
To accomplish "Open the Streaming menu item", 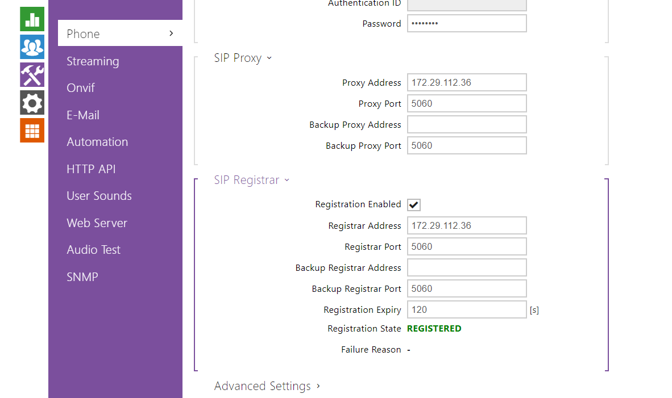I will click(x=93, y=61).
